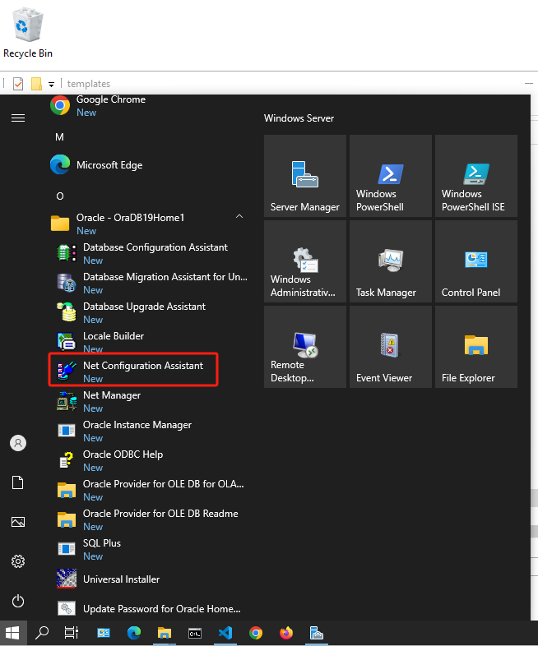Open Pictures from Start sidebar

(x=18, y=522)
